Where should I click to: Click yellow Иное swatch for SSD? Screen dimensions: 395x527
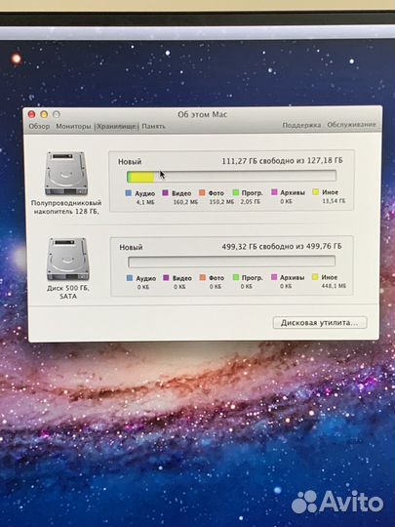[315, 192]
